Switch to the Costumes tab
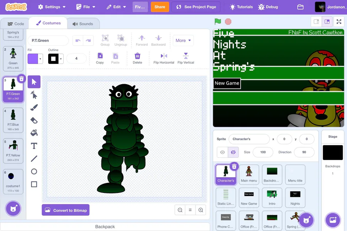347x231 pixels. click(x=48, y=23)
